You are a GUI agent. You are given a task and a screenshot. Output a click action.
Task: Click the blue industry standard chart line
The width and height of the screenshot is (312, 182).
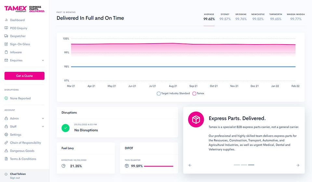tap(183, 67)
